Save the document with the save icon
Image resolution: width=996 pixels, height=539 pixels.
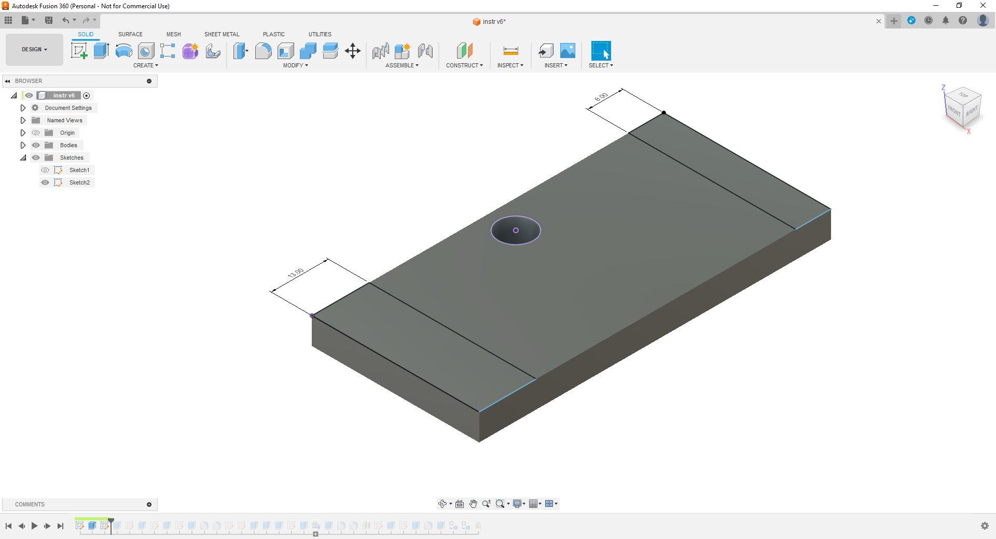49,20
